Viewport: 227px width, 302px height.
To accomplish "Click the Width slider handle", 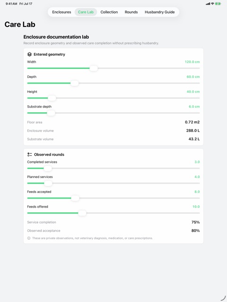I will click(x=94, y=68).
